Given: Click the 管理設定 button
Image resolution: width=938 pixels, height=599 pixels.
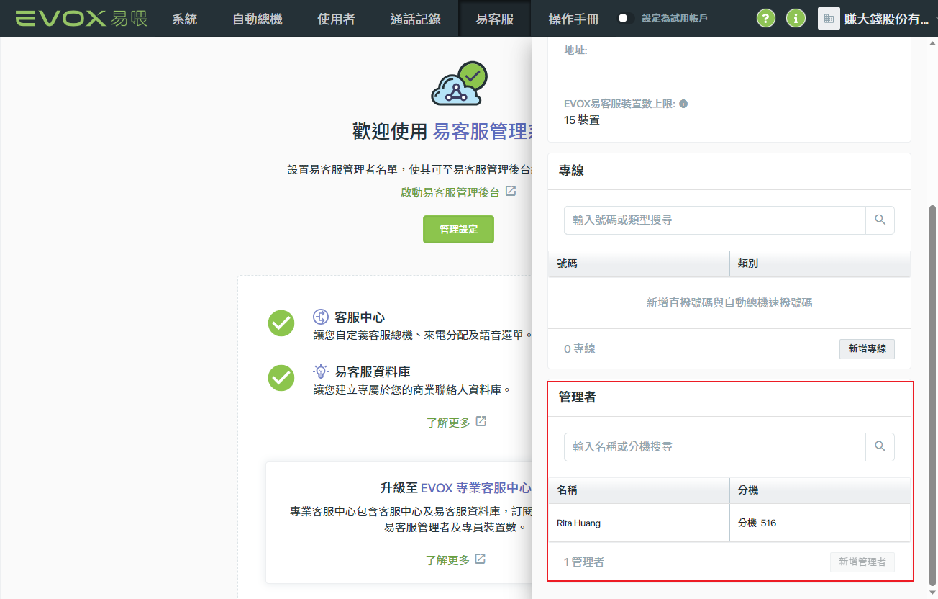Looking at the screenshot, I should (x=458, y=229).
